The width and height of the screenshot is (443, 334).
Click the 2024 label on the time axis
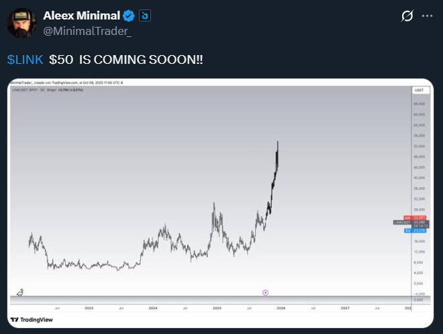click(153, 307)
